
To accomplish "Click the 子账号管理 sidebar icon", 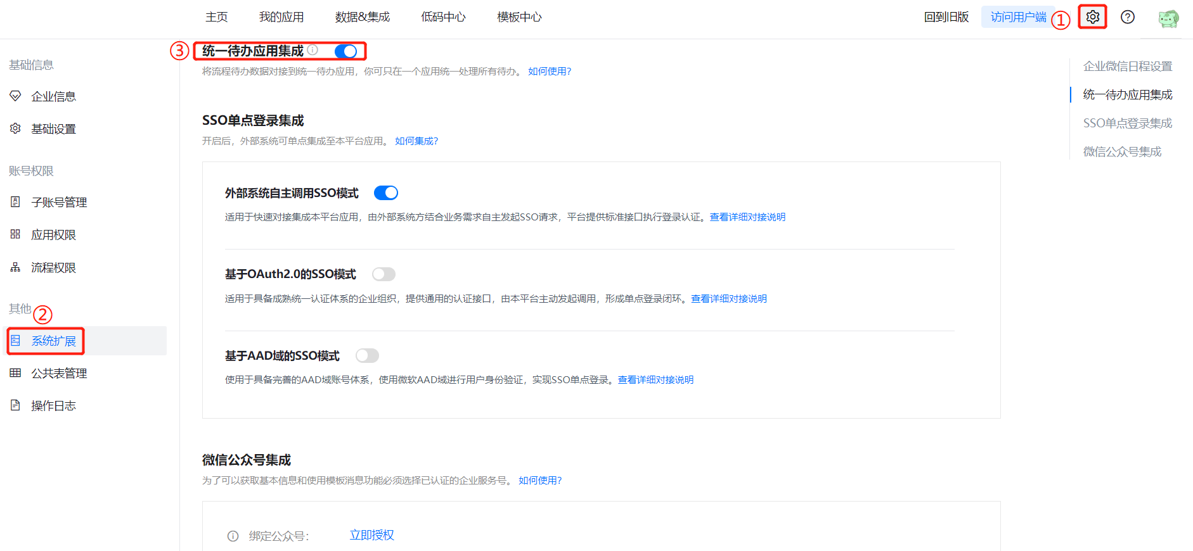I will [16, 202].
